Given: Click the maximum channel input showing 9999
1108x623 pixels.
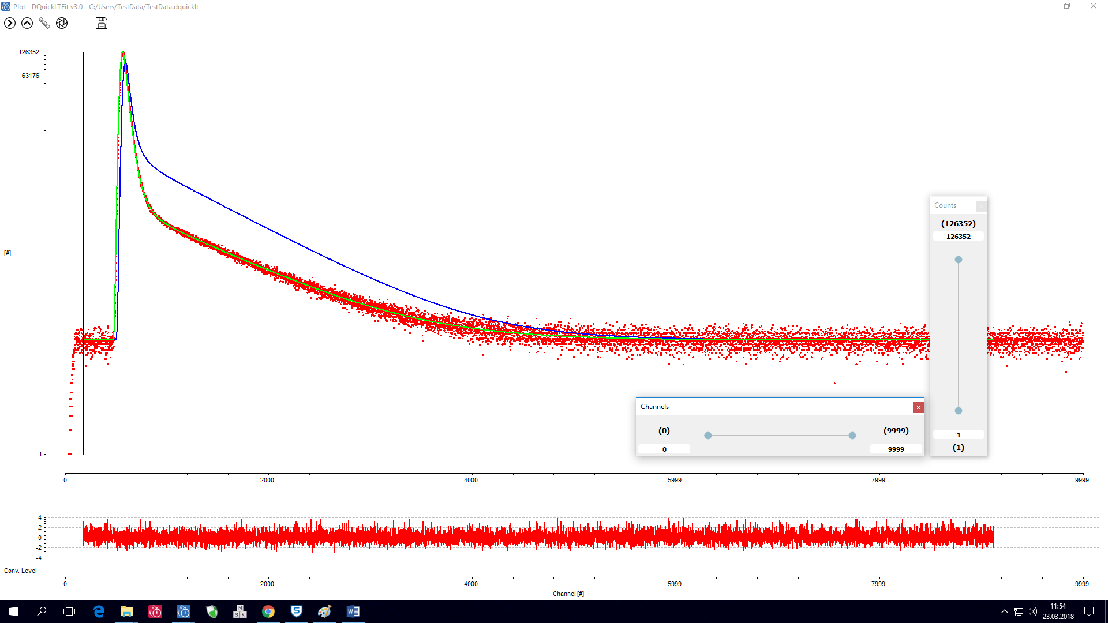Looking at the screenshot, I should (896, 449).
